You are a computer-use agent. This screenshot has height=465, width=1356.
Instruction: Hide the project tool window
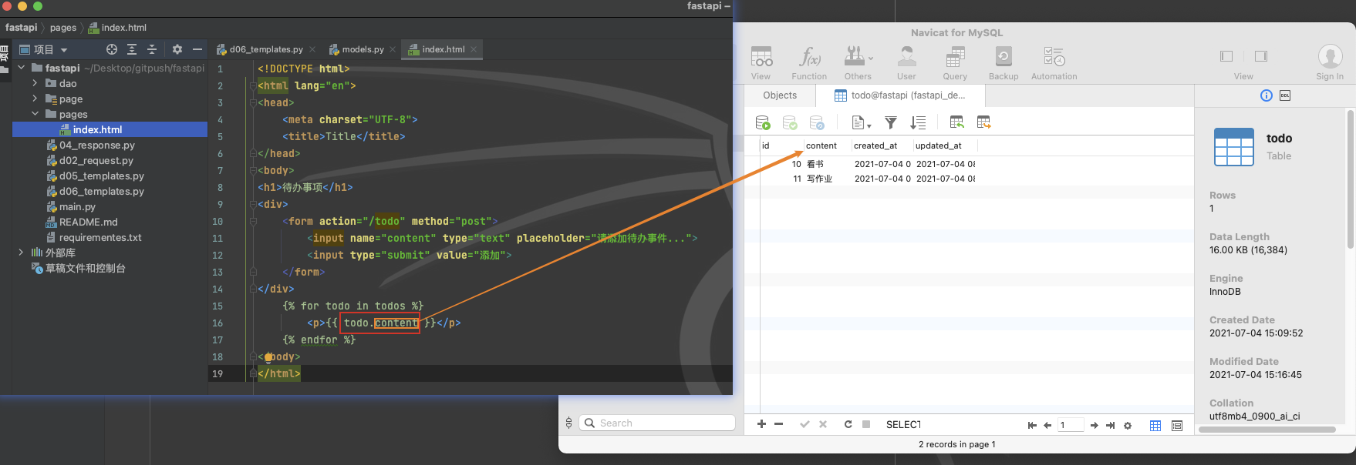197,49
